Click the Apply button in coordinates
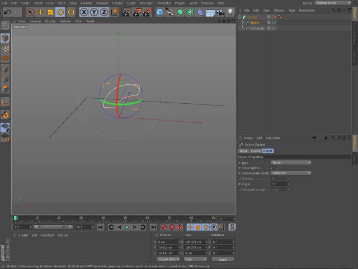Viewport: 358px width, 269px height. tap(223, 260)
